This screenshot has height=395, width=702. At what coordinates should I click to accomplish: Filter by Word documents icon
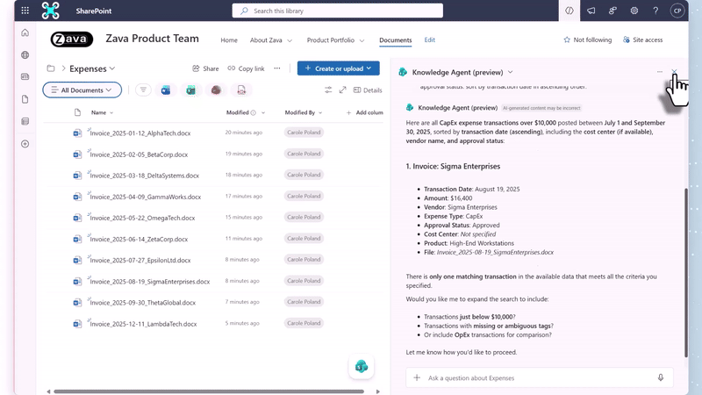pyautogui.click(x=166, y=90)
